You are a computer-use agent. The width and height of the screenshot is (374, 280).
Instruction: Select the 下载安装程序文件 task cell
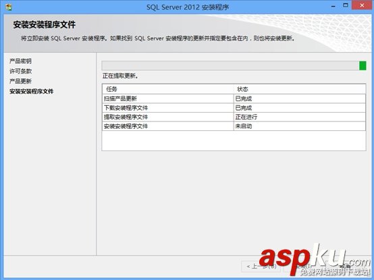pyautogui.click(x=168, y=108)
